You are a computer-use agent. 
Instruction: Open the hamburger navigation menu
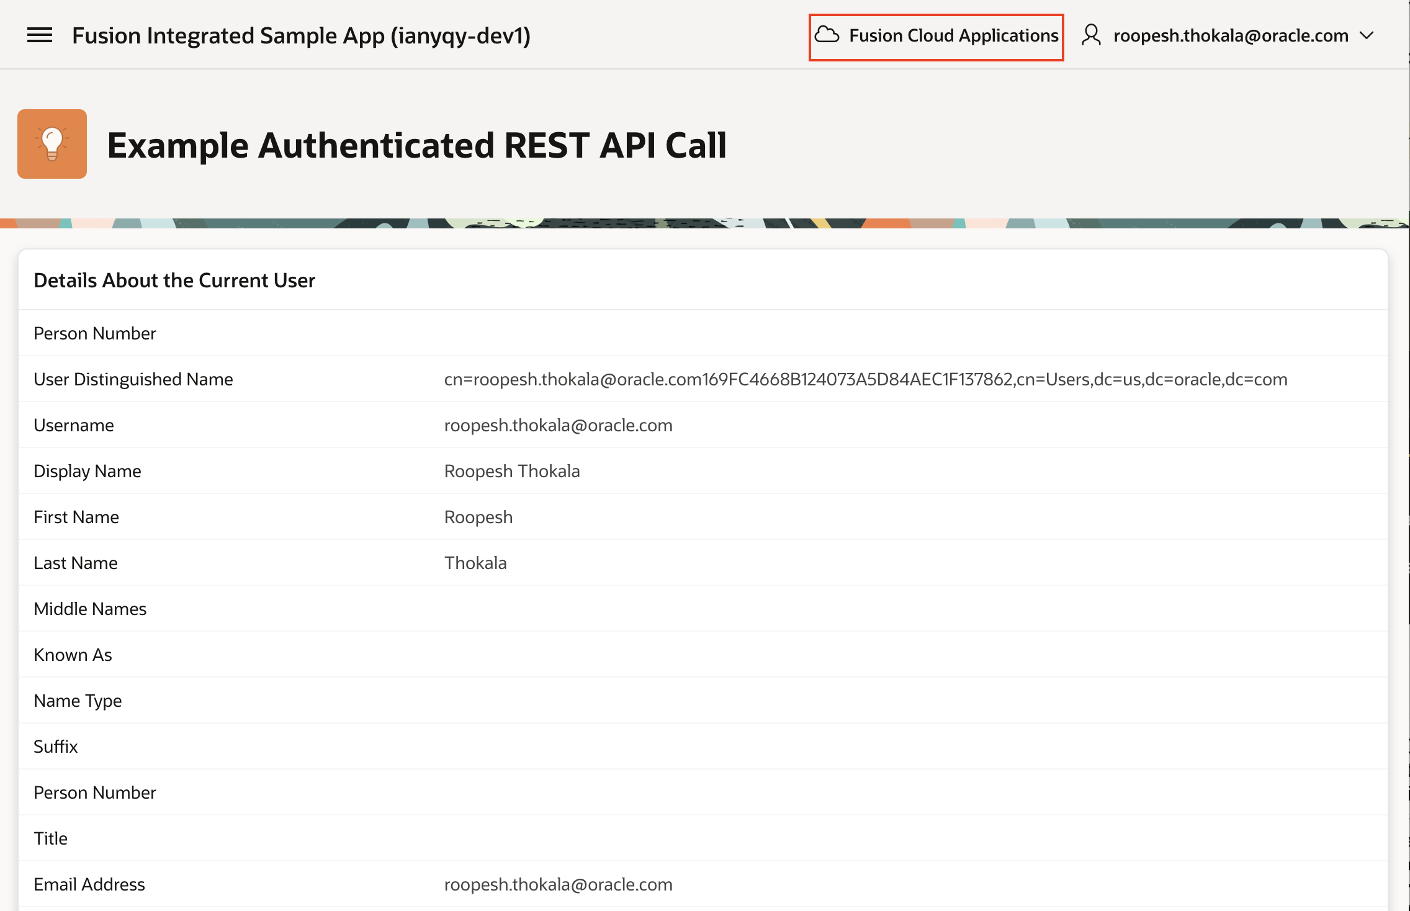(x=40, y=35)
